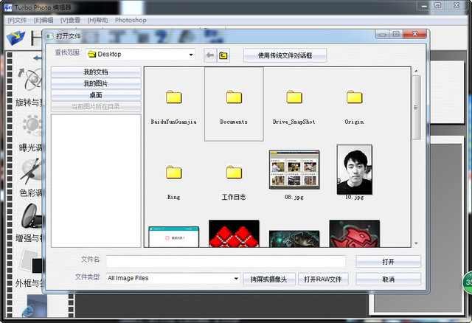Click the 打开RAW文件 button

pyautogui.click(x=322, y=279)
